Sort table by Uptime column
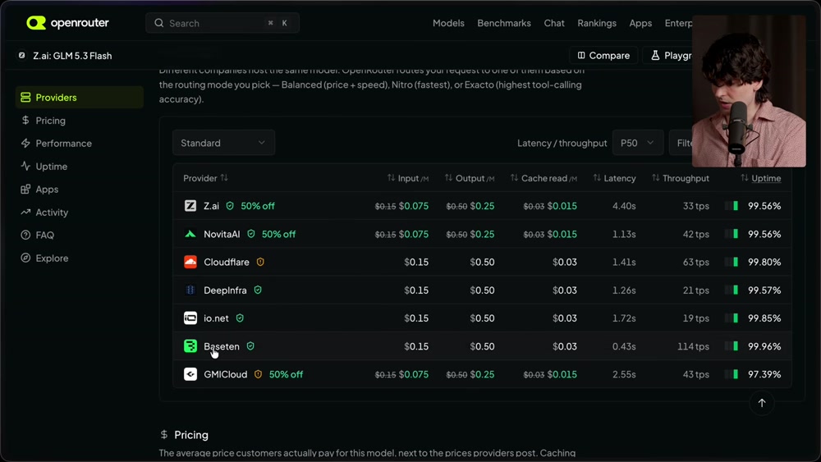 761,178
